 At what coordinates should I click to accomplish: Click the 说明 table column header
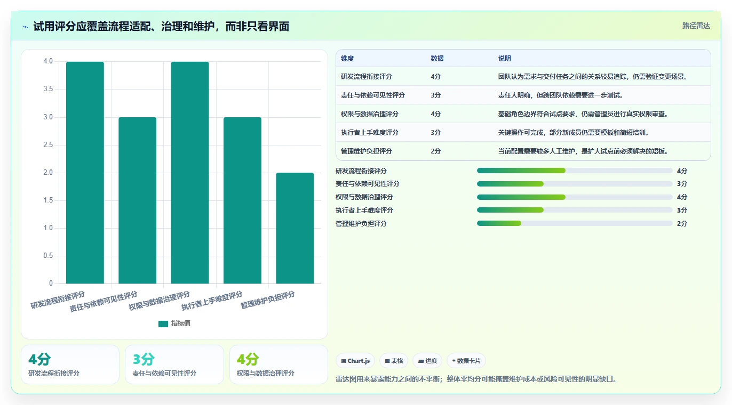click(505, 59)
